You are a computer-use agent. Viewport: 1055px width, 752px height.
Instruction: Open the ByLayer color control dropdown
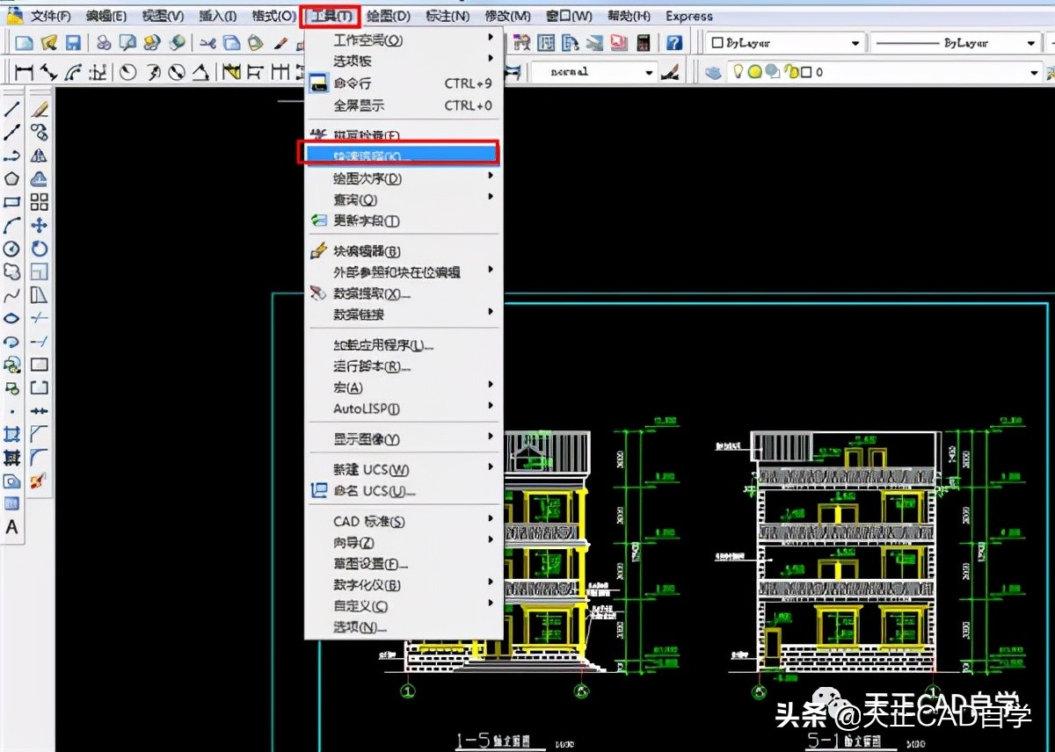(x=857, y=43)
